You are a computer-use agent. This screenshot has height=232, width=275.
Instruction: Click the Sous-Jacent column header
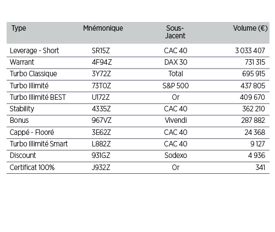[x=175, y=32]
